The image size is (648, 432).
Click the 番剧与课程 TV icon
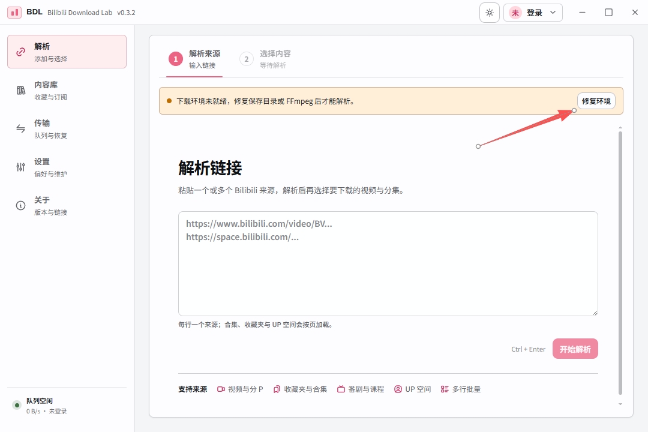pos(341,389)
